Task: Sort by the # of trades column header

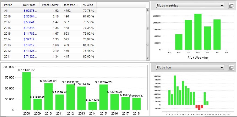Action: [71, 5]
